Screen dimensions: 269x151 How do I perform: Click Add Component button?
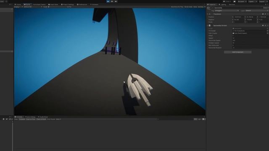tap(238, 52)
